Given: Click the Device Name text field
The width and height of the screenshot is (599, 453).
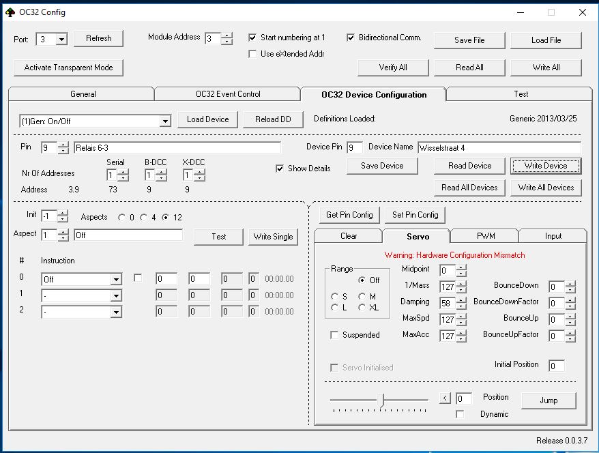Looking at the screenshot, I should point(498,147).
